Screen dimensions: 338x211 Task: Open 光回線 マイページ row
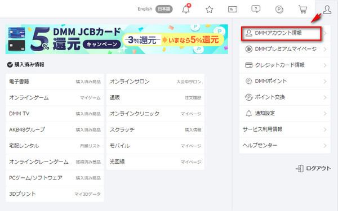pyautogui.click(x=155, y=162)
